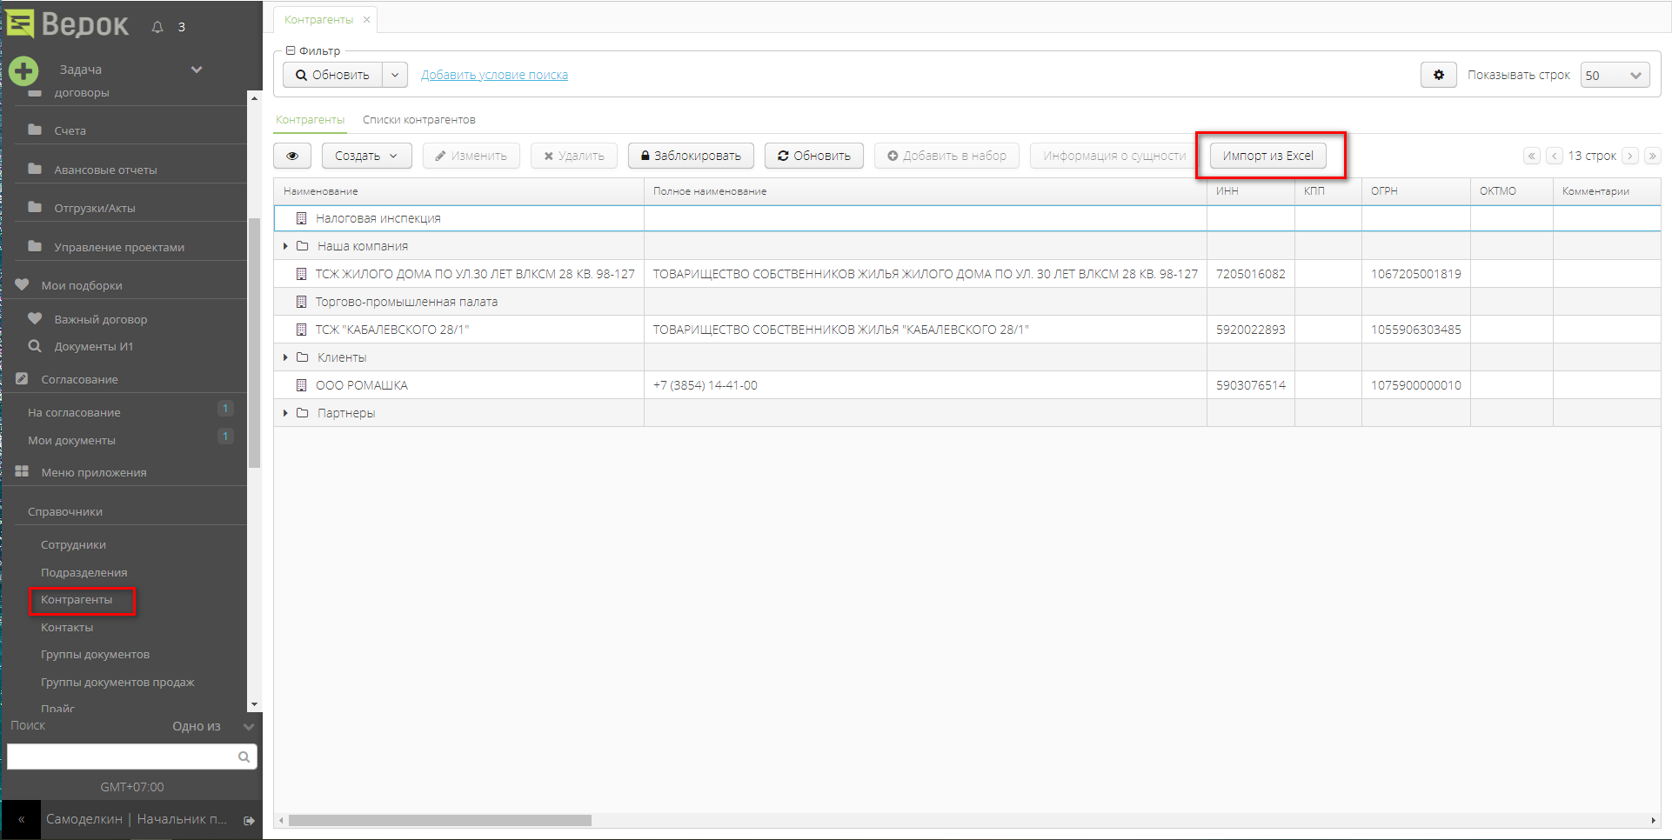Click the search magnifier in sidebar search box
This screenshot has height=840, width=1672.
pyautogui.click(x=243, y=757)
